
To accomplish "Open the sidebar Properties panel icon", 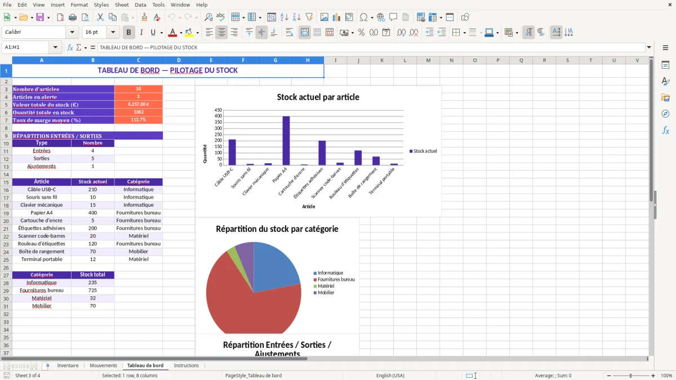I will (x=665, y=65).
